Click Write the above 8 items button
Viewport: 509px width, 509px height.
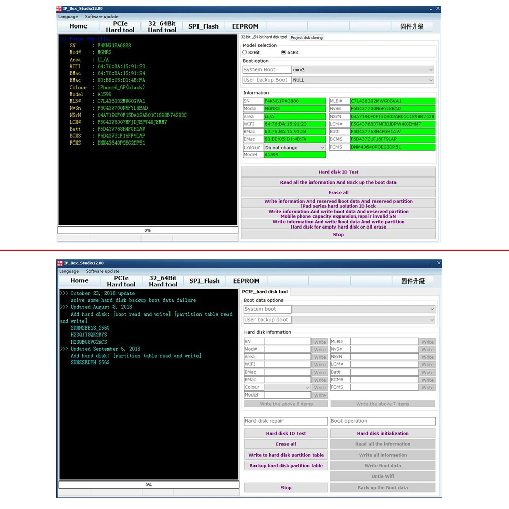[286, 404]
